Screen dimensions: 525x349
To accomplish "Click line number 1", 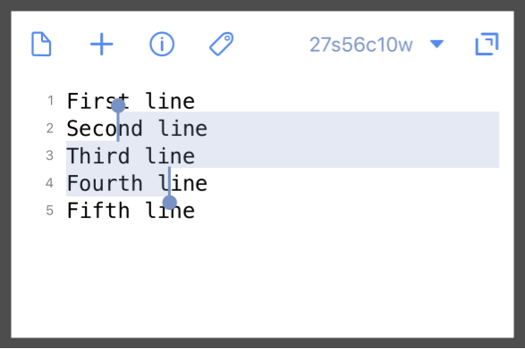I will point(50,100).
